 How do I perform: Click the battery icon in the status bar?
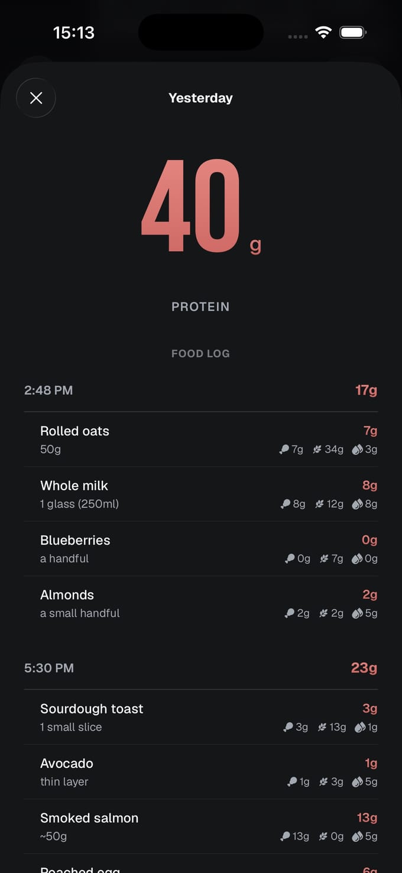click(x=353, y=32)
